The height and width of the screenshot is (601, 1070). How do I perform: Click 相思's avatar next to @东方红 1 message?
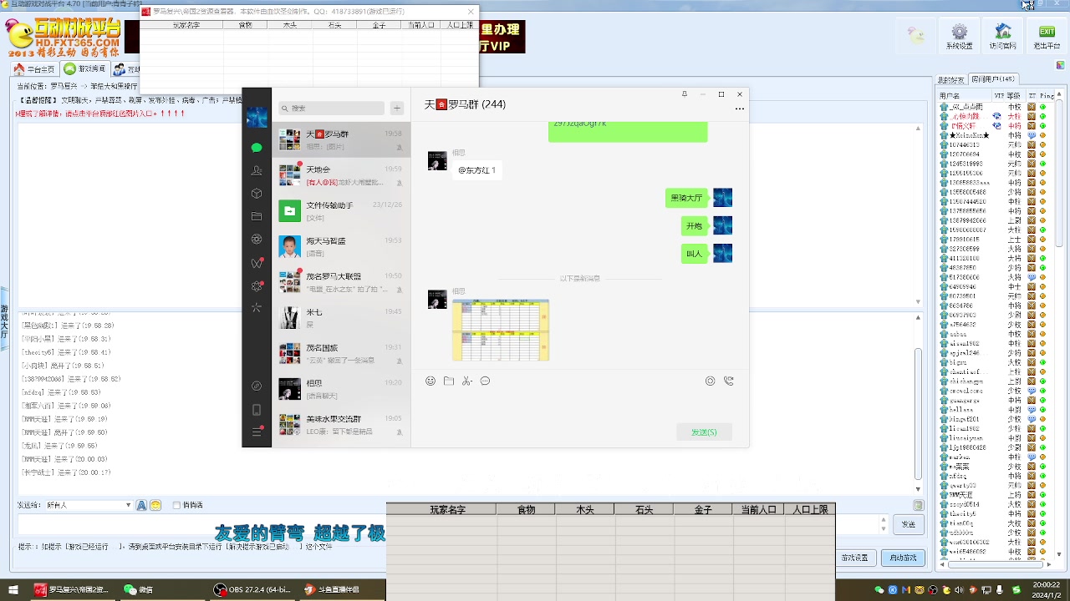(x=437, y=160)
